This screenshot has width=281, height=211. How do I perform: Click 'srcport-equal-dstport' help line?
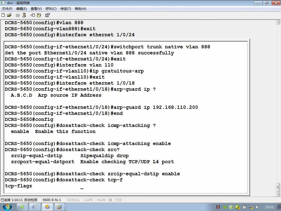pyautogui.click(x=92, y=162)
